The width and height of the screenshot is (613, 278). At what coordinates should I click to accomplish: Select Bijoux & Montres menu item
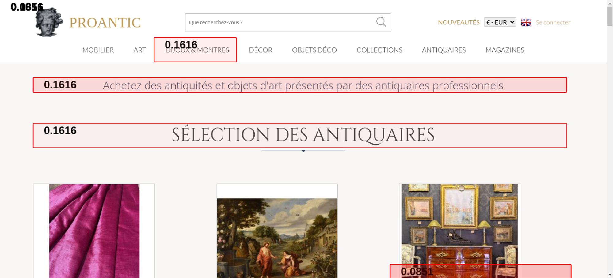click(x=197, y=50)
